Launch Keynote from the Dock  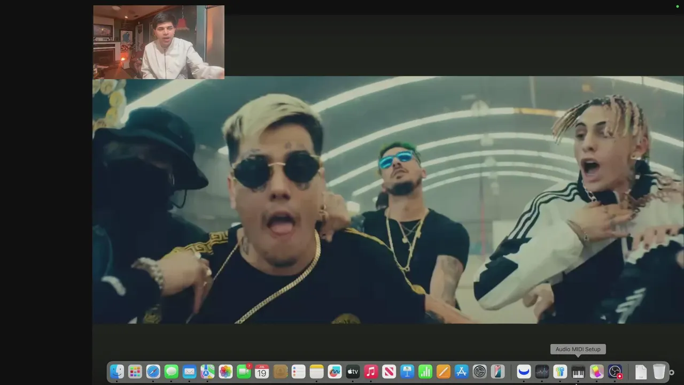pos(407,372)
